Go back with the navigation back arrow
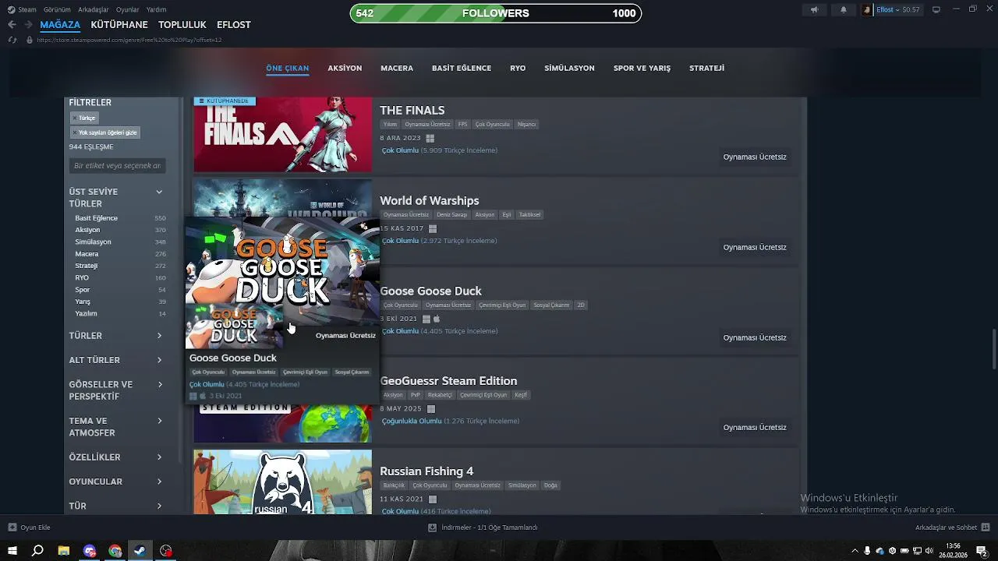This screenshot has height=561, width=998. pyautogui.click(x=12, y=25)
